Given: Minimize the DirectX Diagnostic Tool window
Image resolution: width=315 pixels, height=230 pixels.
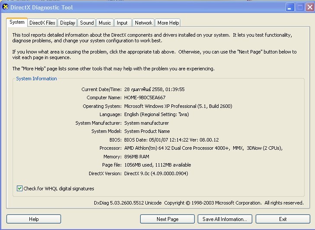Looking at the screenshot, I should click(x=290, y=7).
